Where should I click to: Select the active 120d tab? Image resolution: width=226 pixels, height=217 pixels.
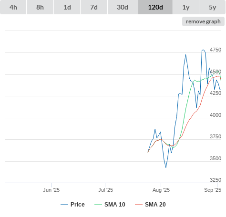(x=155, y=7)
